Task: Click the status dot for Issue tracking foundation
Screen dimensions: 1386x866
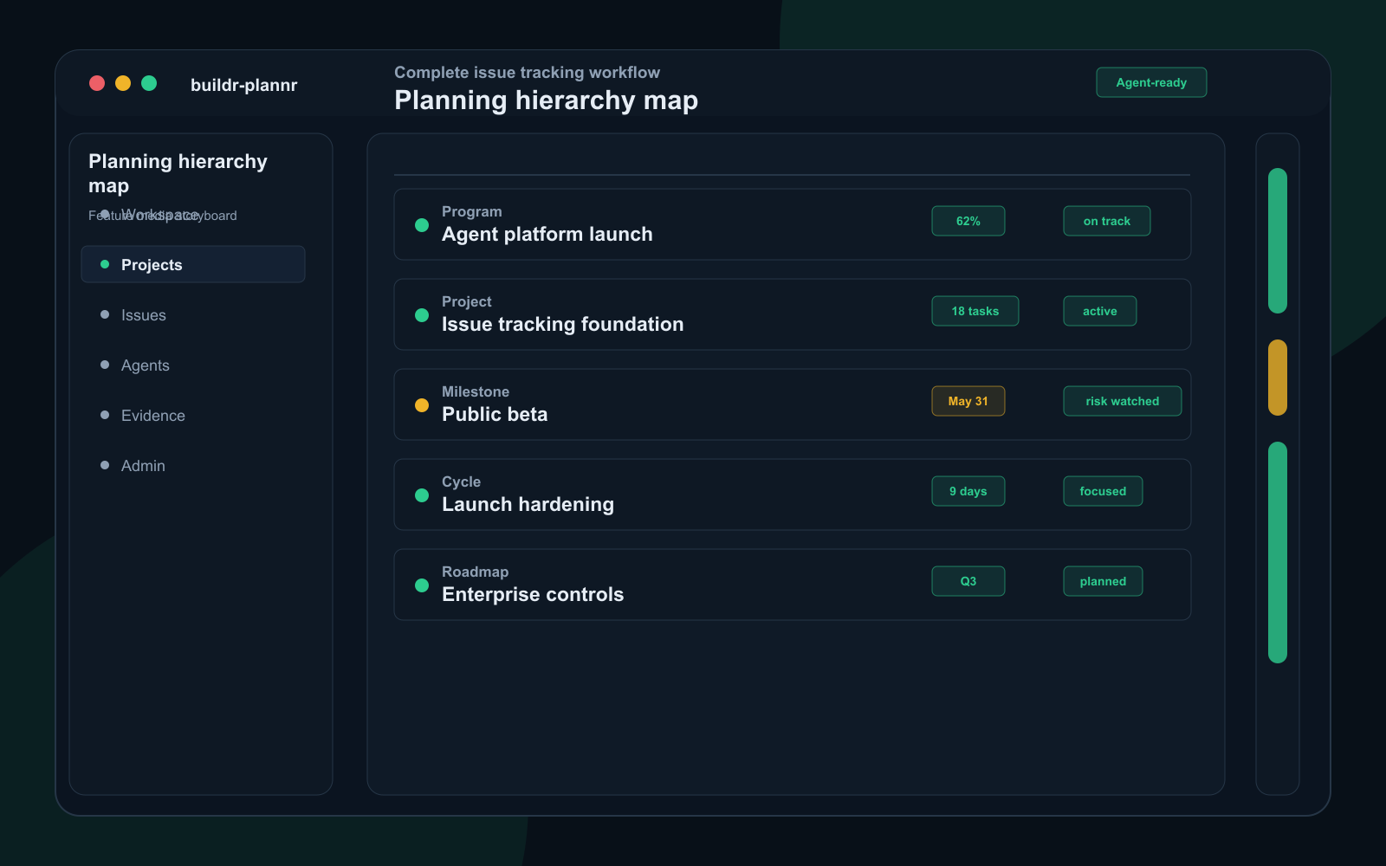Action: [422, 315]
